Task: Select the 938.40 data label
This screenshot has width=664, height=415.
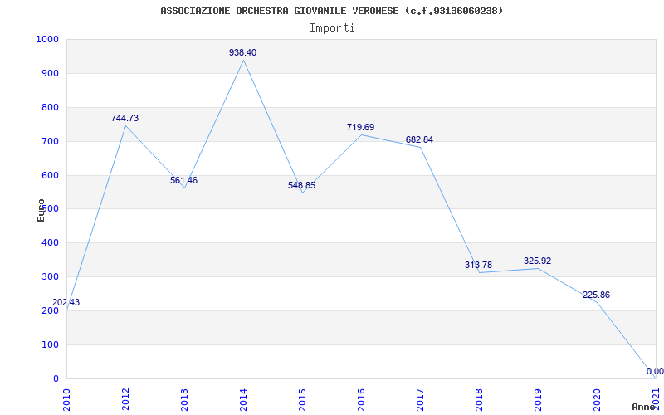Action: [242, 52]
